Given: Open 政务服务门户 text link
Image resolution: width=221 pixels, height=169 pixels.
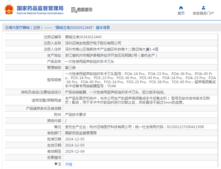Looking at the screenshot, I should (x=203, y=13).
